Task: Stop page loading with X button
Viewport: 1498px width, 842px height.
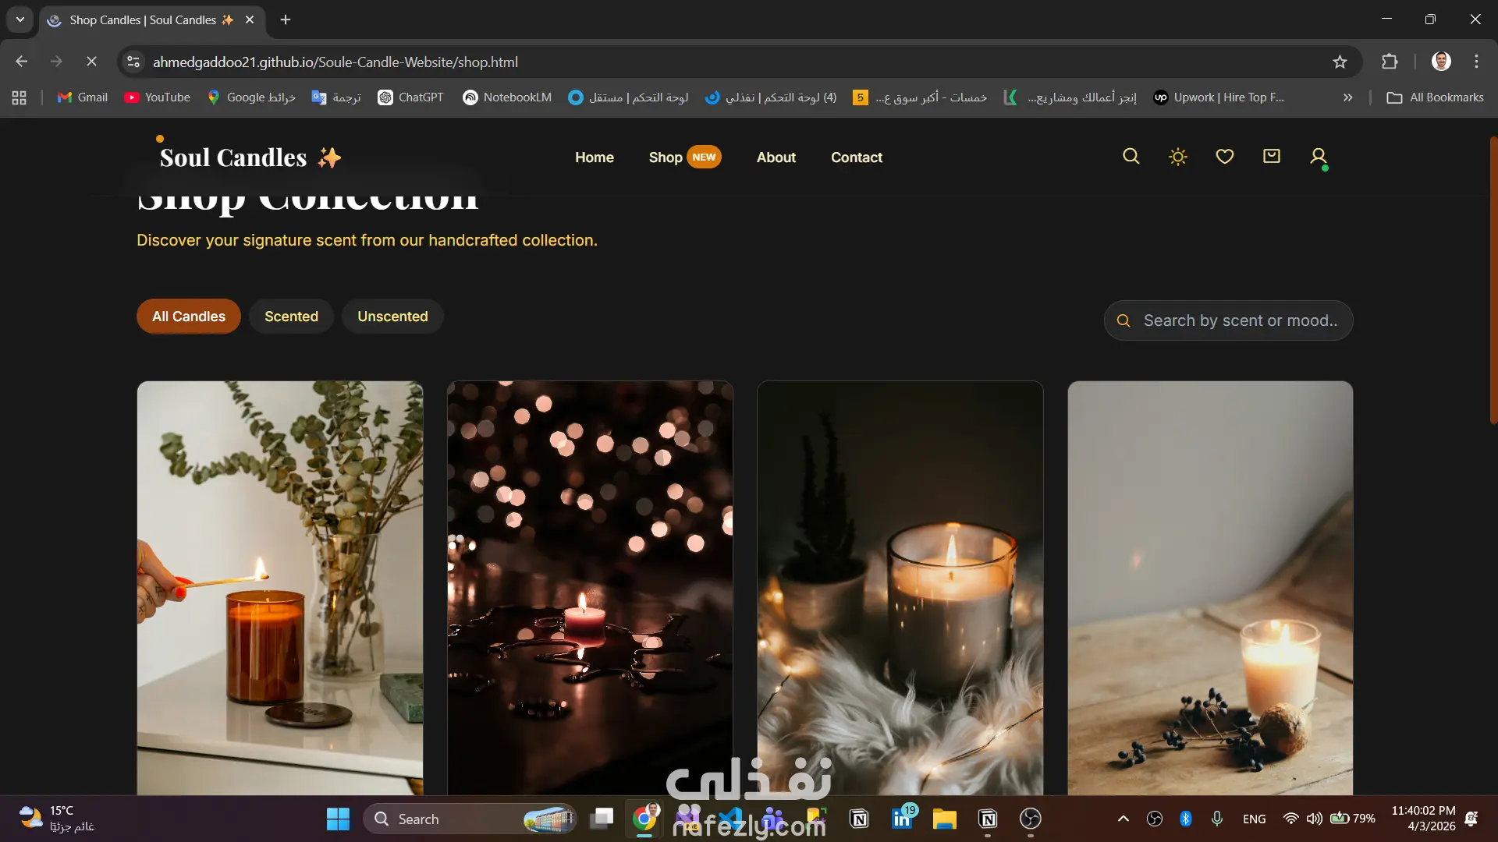Action: (x=91, y=62)
